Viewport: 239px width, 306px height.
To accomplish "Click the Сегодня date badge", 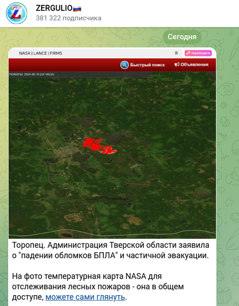I will (182, 37).
